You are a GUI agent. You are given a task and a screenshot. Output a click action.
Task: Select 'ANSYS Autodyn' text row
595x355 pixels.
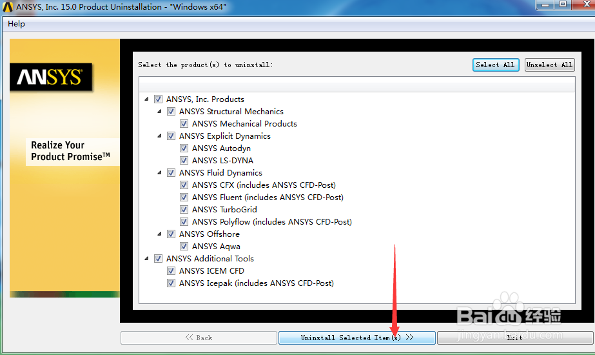(x=221, y=148)
